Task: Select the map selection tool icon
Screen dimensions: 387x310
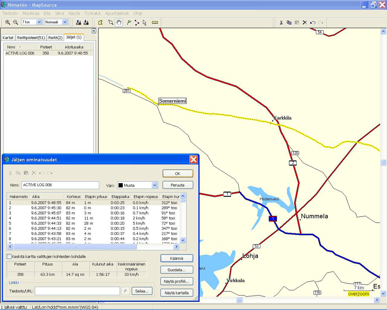Action: 101,23
